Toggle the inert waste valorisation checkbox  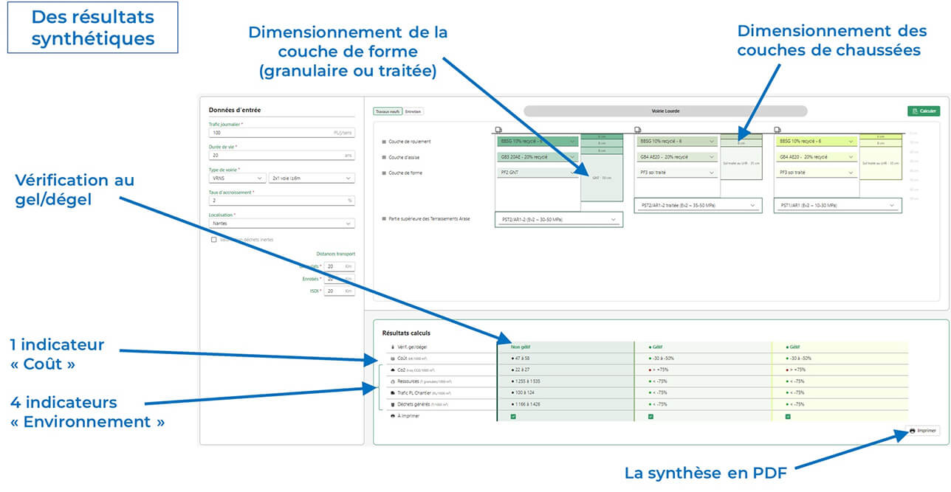point(214,240)
